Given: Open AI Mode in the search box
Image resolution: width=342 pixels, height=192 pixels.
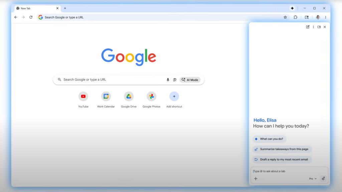Looking at the screenshot, I should pos(190,80).
